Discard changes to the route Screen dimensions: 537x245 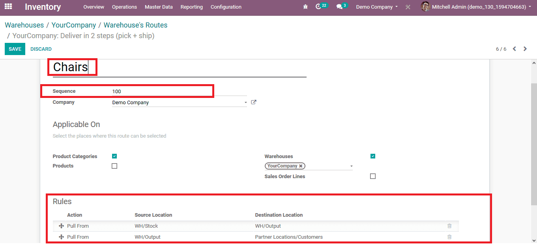[x=41, y=49]
